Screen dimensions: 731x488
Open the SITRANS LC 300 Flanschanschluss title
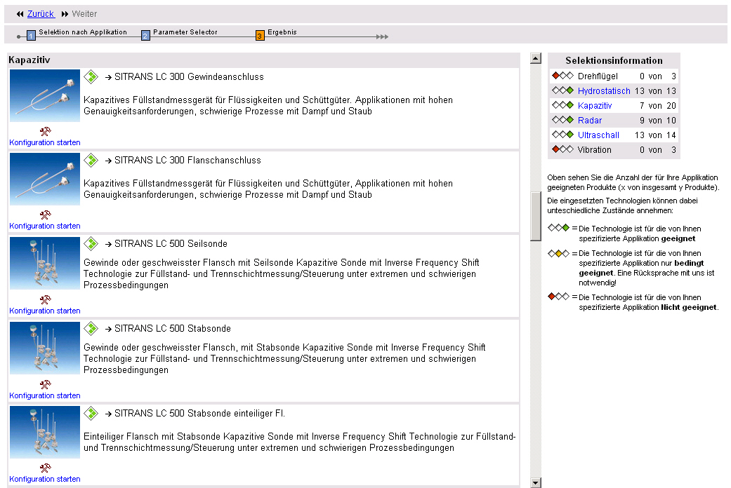(x=187, y=160)
